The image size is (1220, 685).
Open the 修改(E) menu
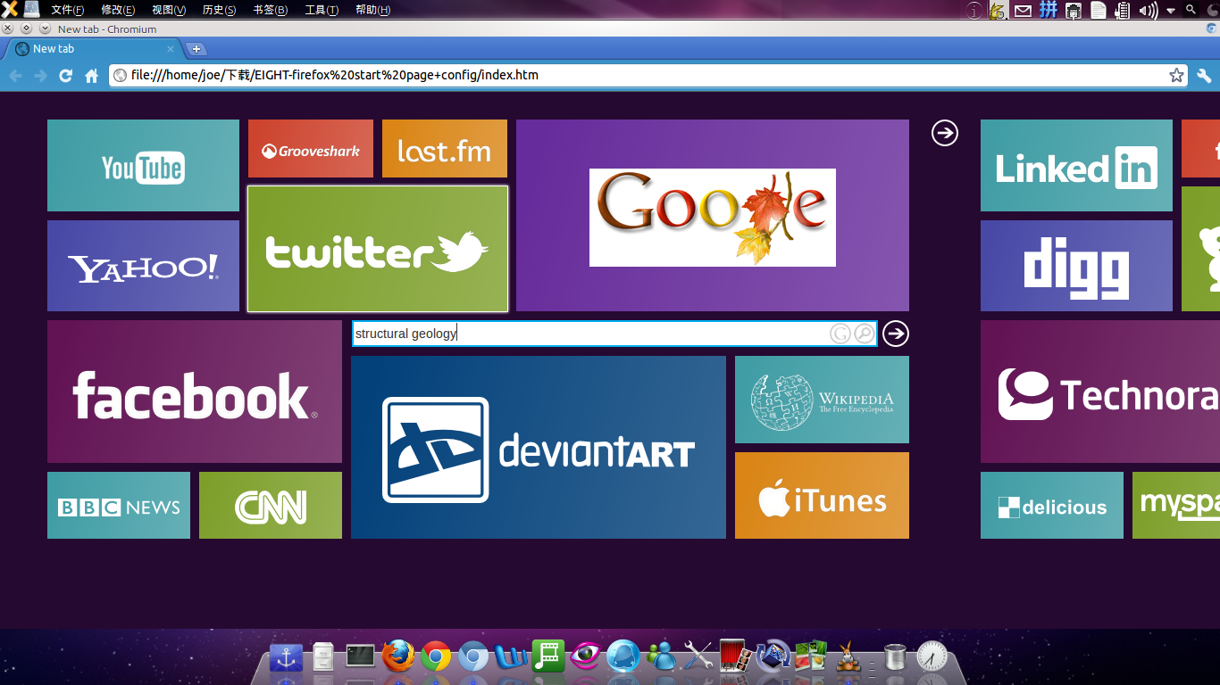[118, 10]
